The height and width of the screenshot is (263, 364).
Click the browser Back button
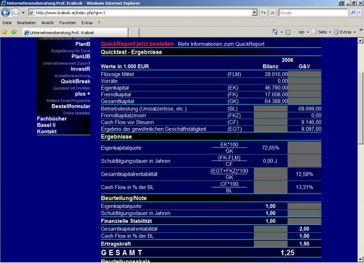point(6,13)
